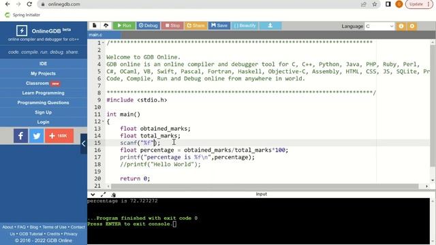Start the Debug session
436x245 pixels.
pyautogui.click(x=149, y=26)
